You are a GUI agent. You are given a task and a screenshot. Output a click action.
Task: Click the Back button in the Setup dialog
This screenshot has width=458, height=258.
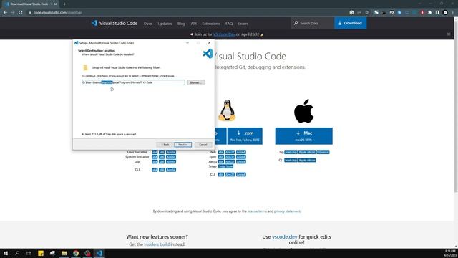165,145
